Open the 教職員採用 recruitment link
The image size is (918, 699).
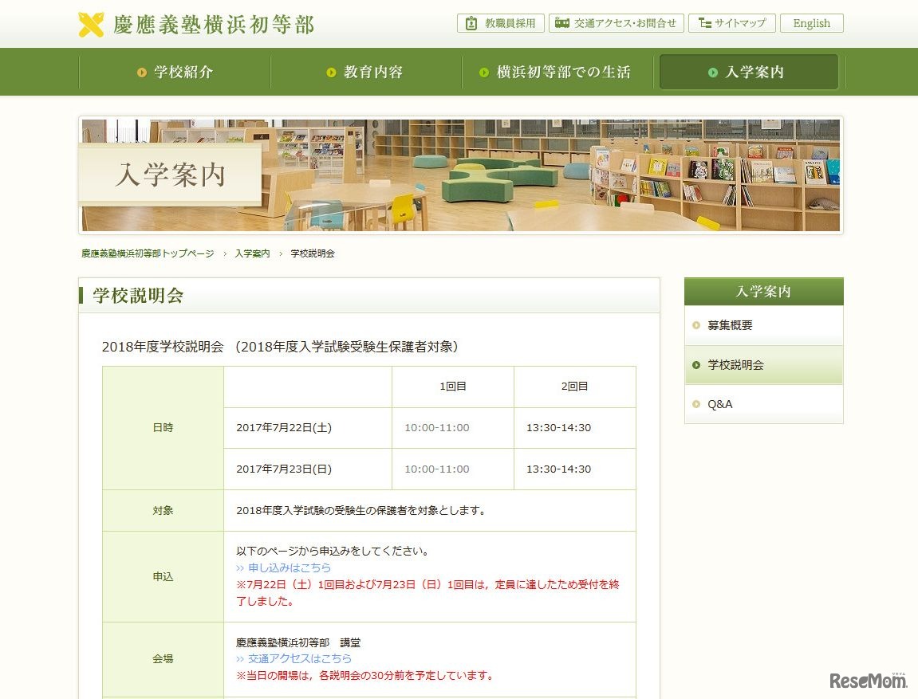click(501, 23)
